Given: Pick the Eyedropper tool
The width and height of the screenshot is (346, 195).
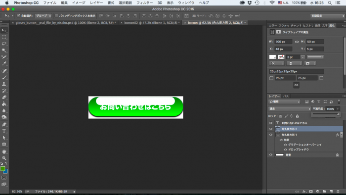Looking at the screenshot, I should [4, 64].
